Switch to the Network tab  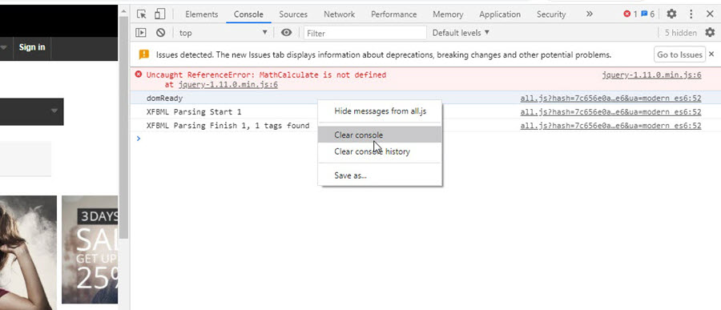tap(340, 14)
